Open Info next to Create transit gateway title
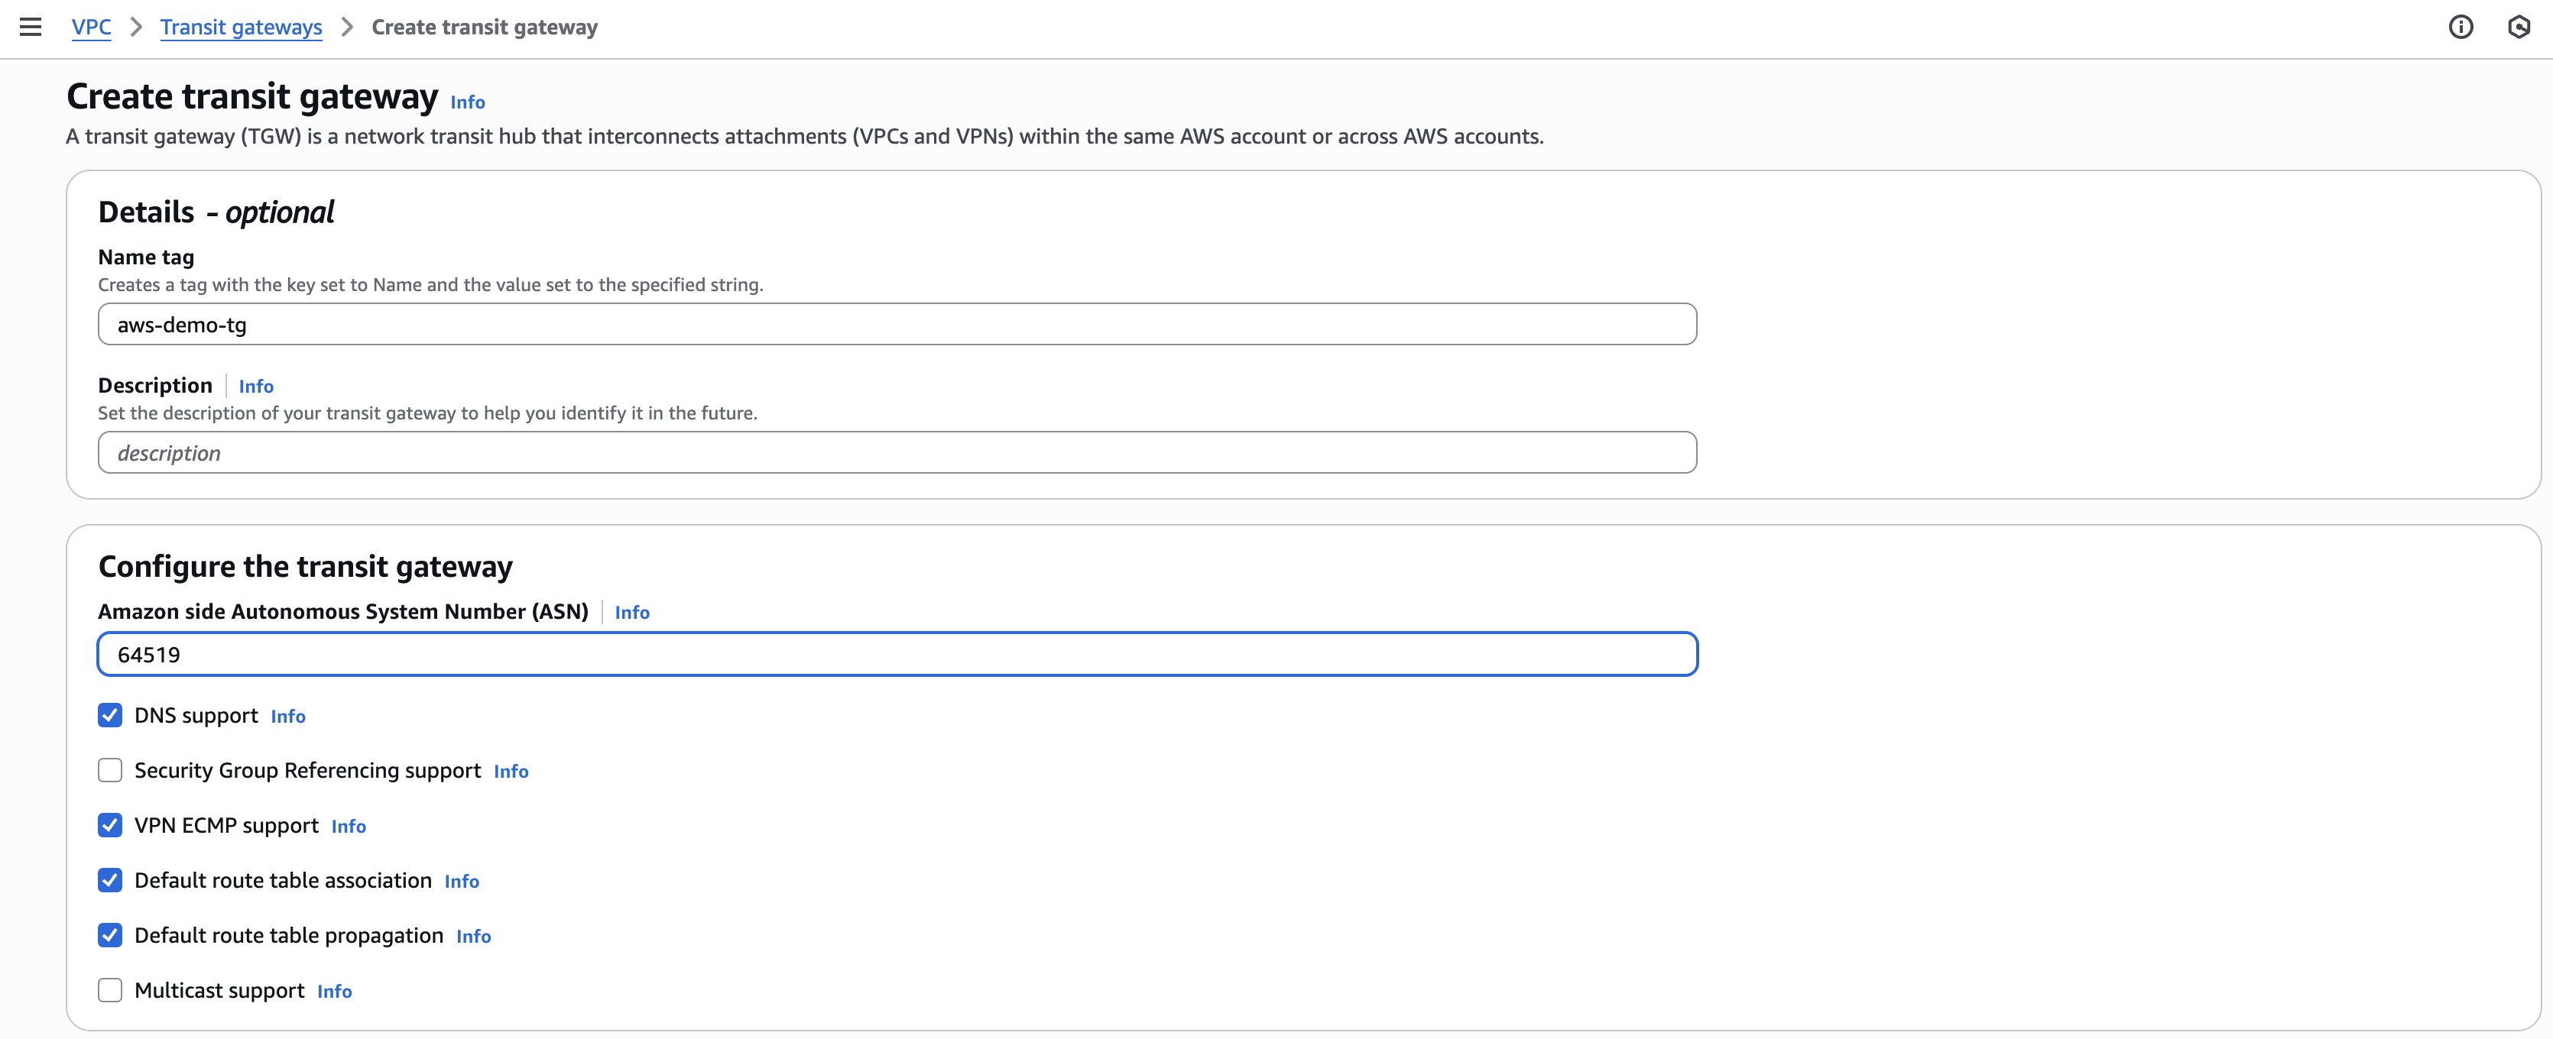This screenshot has width=2553, height=1039. 468,102
